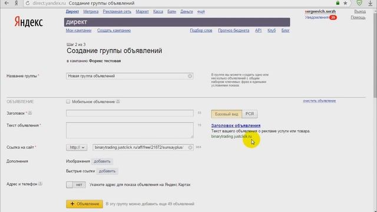The width and height of the screenshot is (377, 212).
Task: Click the browser address bar
Action: click(x=178, y=3)
